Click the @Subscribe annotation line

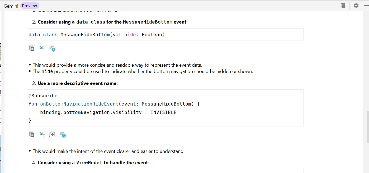coord(43,96)
